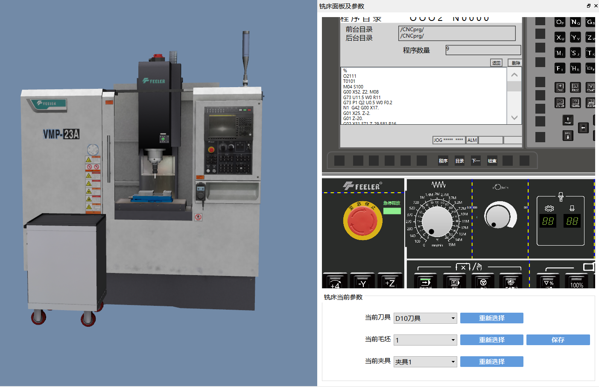Open the MESSAGE function key

[576, 103]
